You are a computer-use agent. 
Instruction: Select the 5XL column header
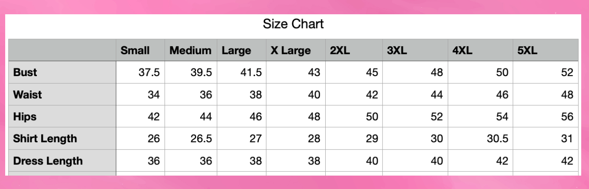click(527, 51)
